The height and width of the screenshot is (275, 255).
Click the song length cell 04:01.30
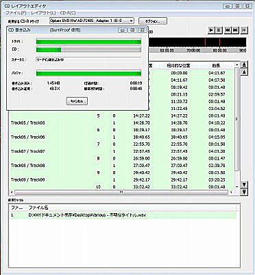pyautogui.click(x=217, y=151)
